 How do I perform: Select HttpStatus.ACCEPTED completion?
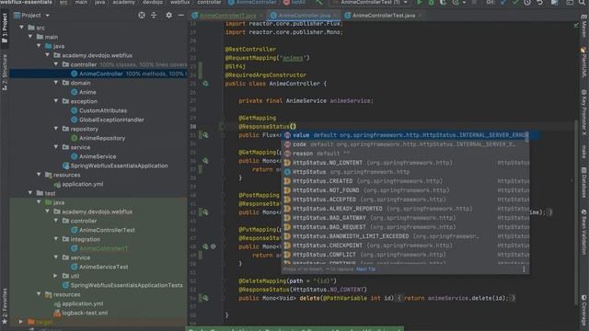pyautogui.click(x=406, y=200)
